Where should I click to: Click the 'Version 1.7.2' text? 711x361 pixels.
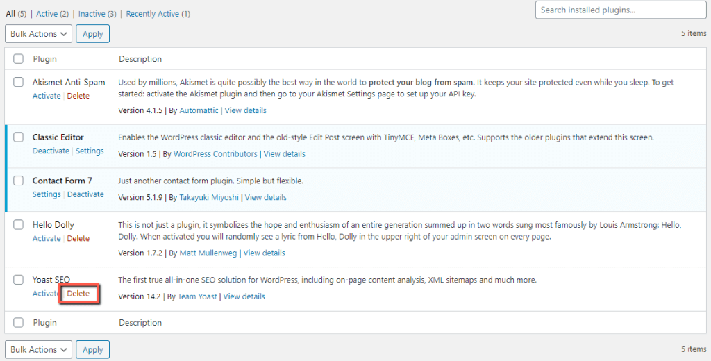pyautogui.click(x=140, y=253)
